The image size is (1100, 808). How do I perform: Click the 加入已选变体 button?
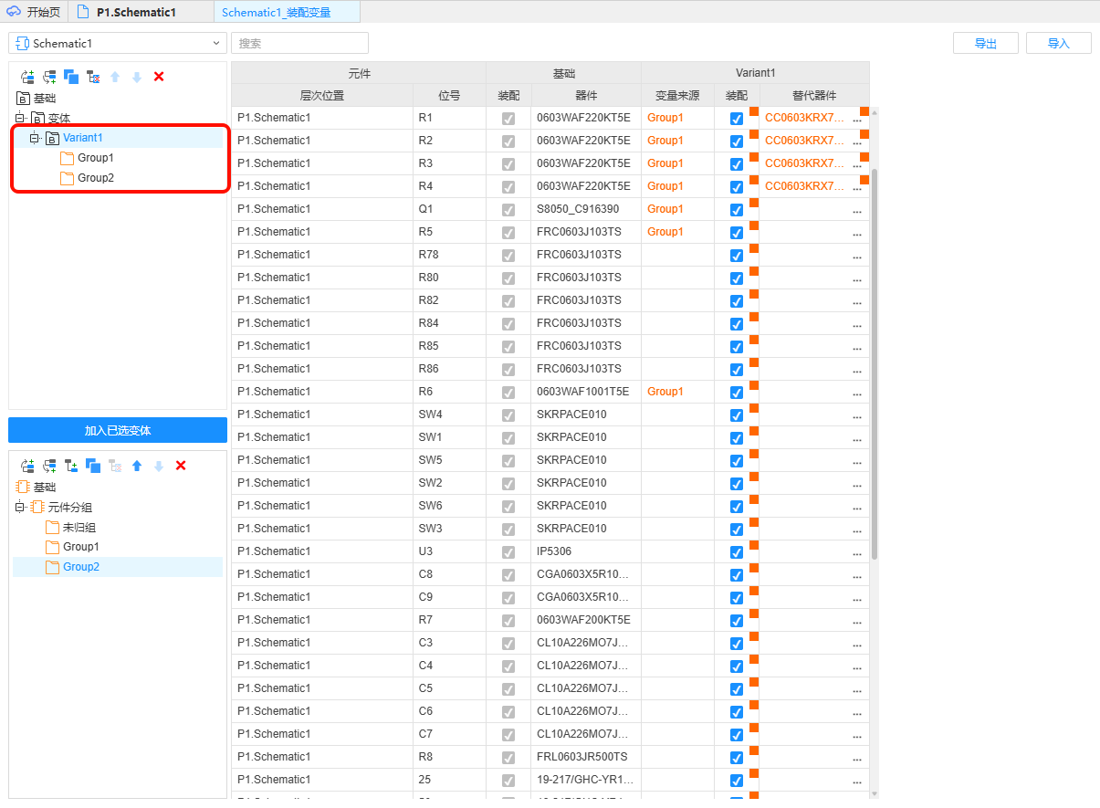click(x=118, y=430)
